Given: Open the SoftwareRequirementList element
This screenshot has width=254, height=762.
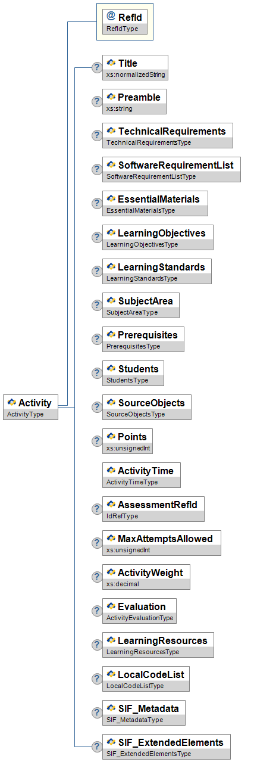Looking at the screenshot, I should (x=171, y=169).
